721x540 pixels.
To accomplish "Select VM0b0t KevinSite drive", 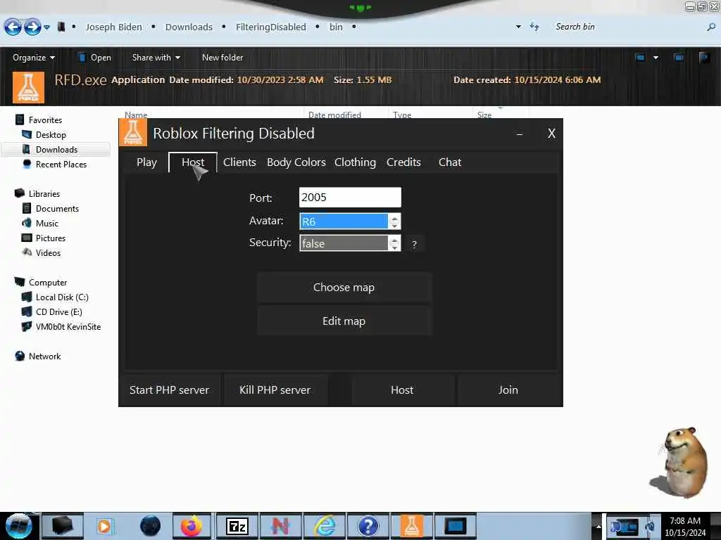I will tap(68, 326).
